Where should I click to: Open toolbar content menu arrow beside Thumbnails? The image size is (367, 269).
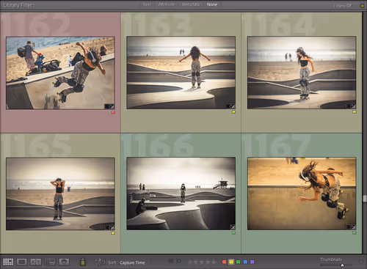(361, 262)
